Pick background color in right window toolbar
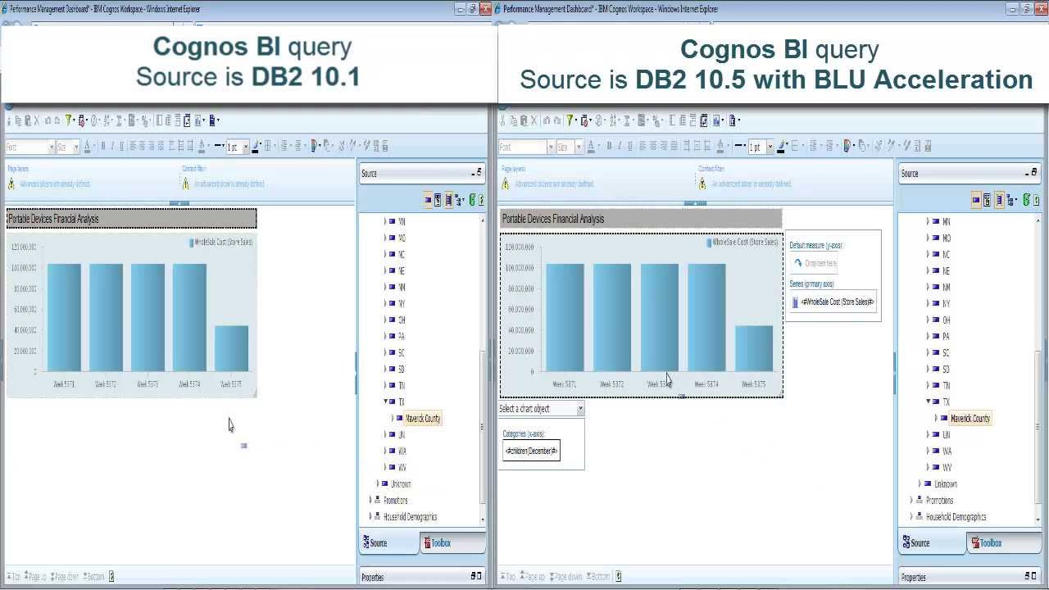 point(720,147)
